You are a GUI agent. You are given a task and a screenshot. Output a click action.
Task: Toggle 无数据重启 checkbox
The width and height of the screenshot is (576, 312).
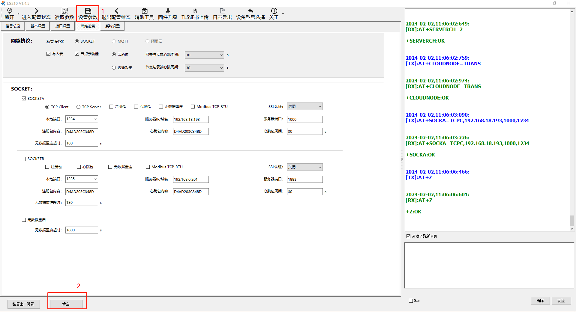pos(24,220)
